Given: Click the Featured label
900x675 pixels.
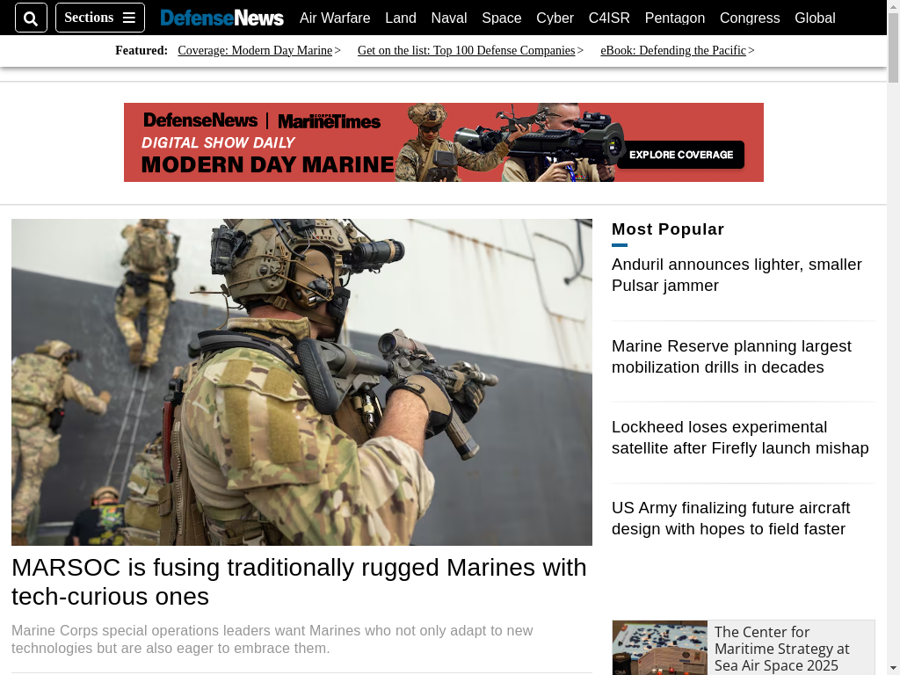Looking at the screenshot, I should click(142, 50).
